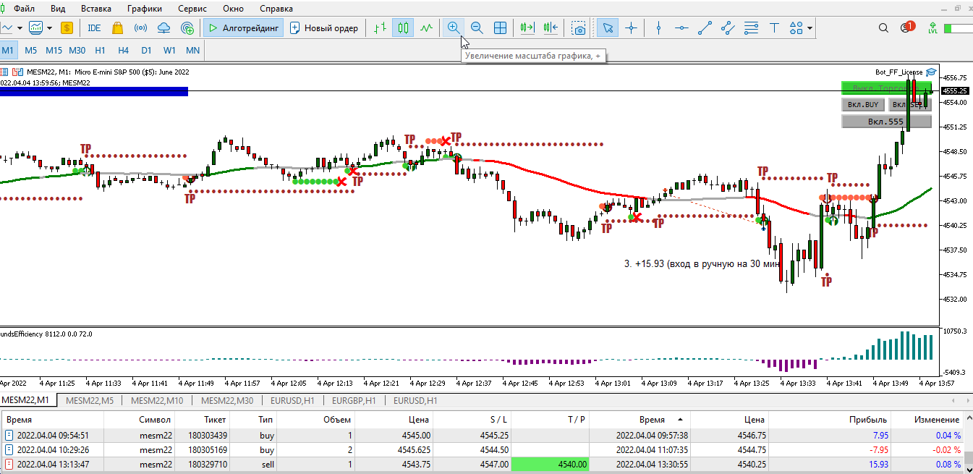This screenshot has height=474, width=973.
Task: Select the text label tool
Action: pyautogui.click(x=774, y=28)
